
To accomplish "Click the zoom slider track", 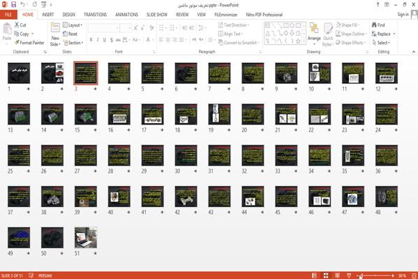I will pyautogui.click(x=375, y=276).
